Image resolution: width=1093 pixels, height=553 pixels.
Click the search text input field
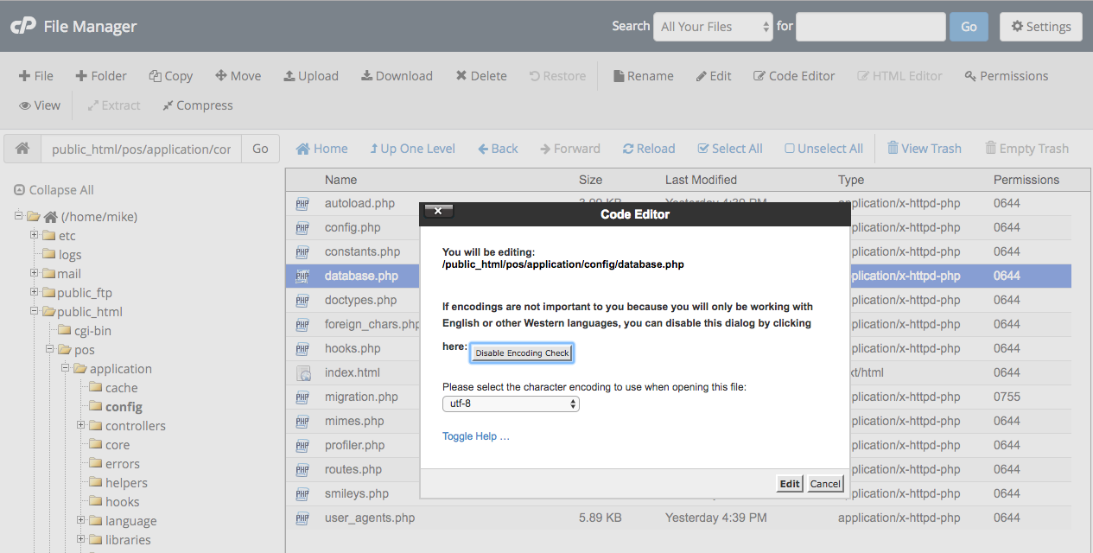tap(870, 27)
